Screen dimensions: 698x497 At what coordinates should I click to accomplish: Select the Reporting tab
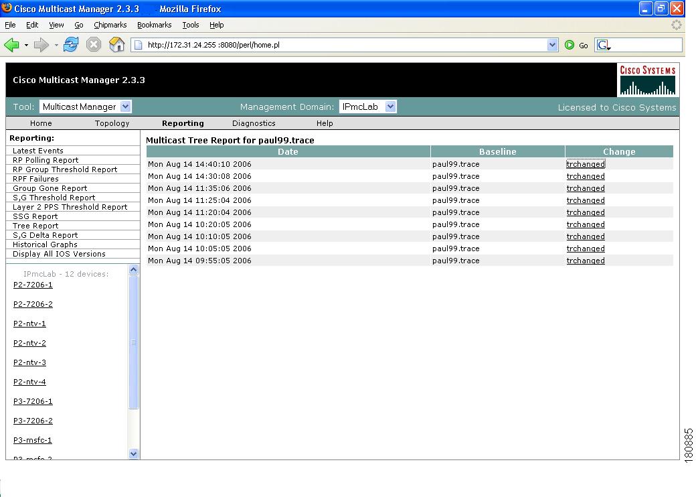coord(183,123)
